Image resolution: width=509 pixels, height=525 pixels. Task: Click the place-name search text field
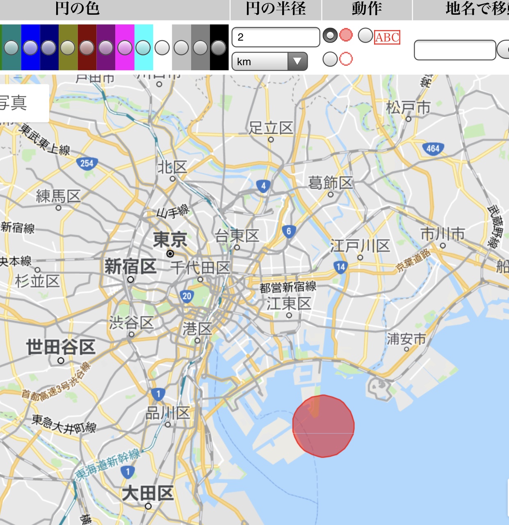pos(454,50)
